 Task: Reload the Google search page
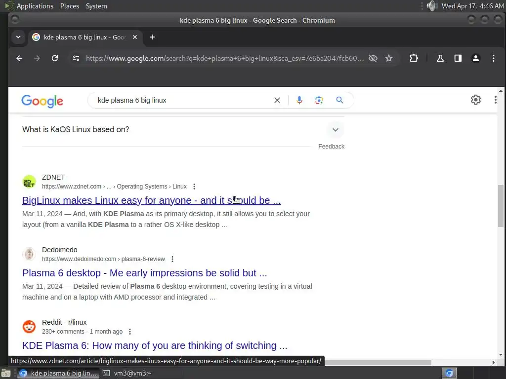click(x=55, y=58)
